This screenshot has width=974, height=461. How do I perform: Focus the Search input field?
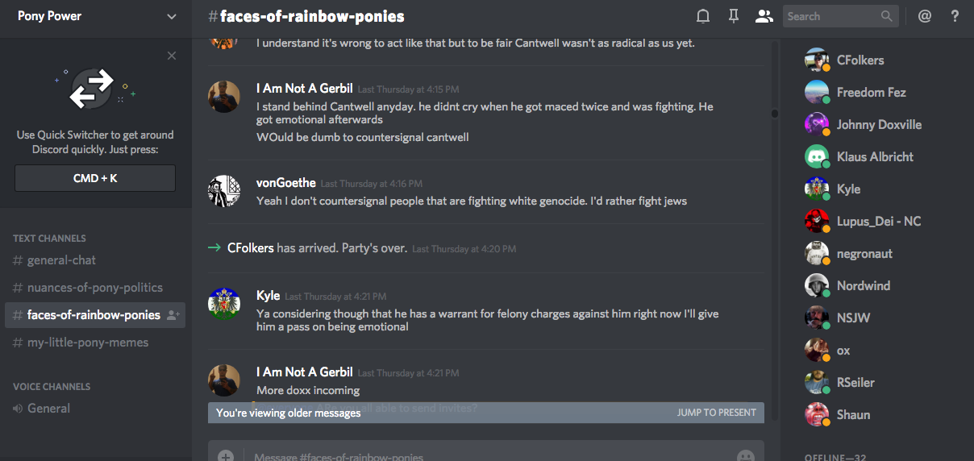pyautogui.click(x=830, y=16)
